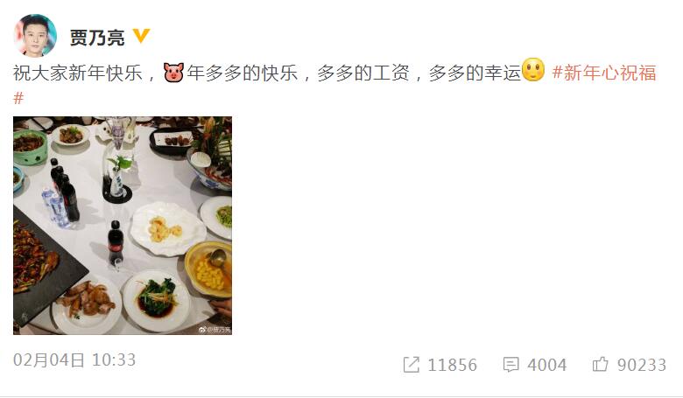Click the yellow soup bowl in the photo
Image resolution: width=683 pixels, height=398 pixels.
(208, 269)
